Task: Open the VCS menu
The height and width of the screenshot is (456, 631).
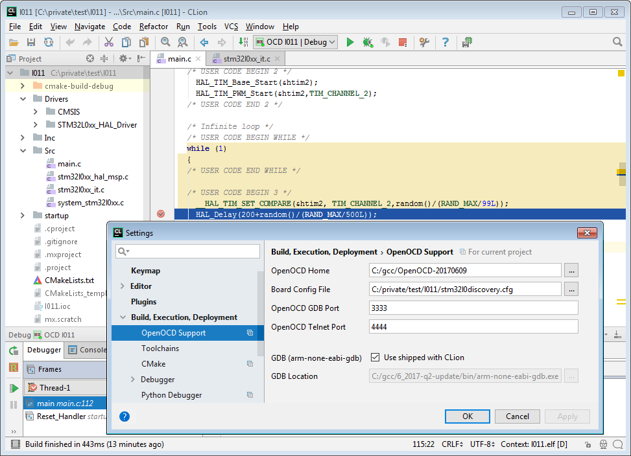Action: click(x=231, y=27)
